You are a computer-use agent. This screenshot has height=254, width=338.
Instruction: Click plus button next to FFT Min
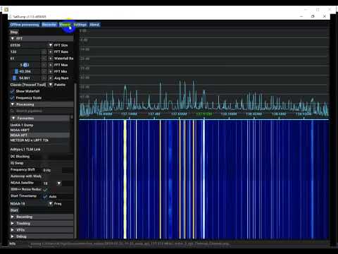(51, 71)
